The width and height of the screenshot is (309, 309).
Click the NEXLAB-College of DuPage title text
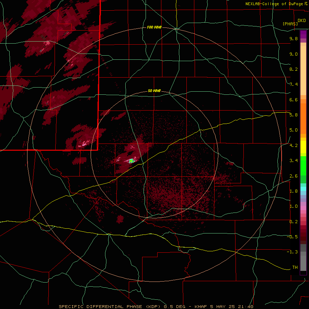pos(274,4)
